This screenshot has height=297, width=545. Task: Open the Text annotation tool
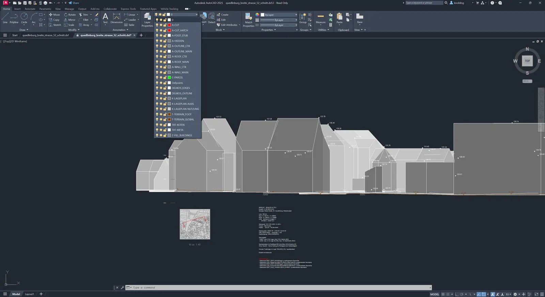105,18
